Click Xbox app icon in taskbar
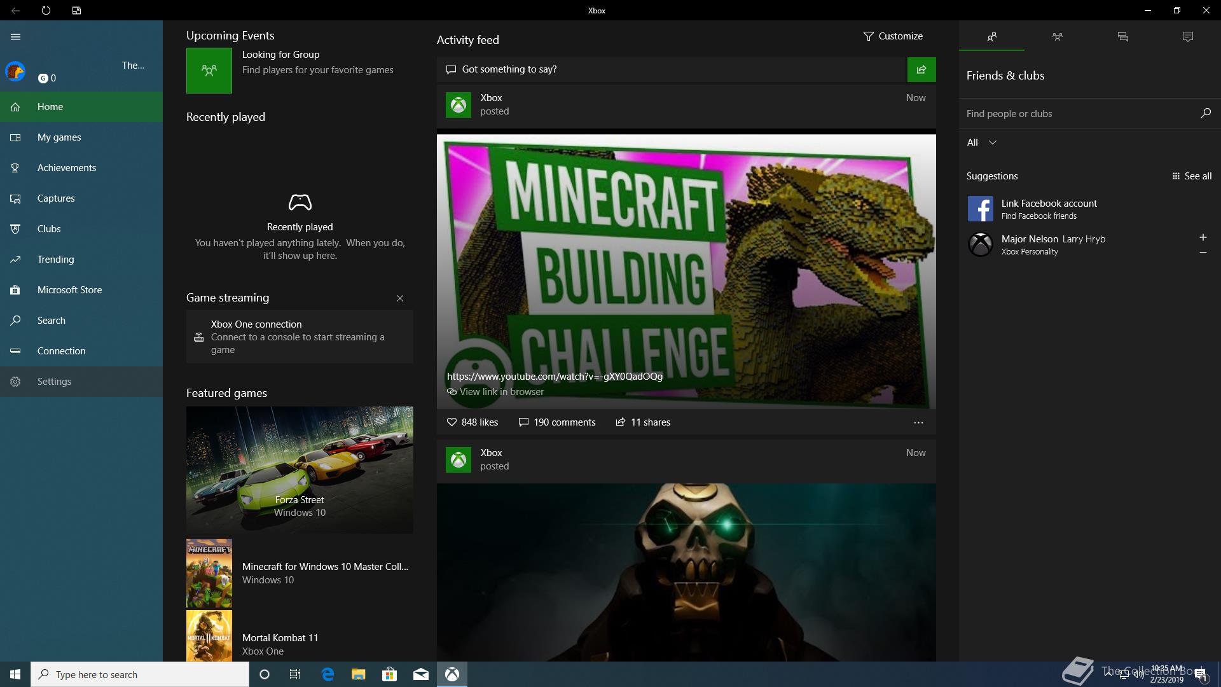The height and width of the screenshot is (687, 1221). pyautogui.click(x=452, y=674)
